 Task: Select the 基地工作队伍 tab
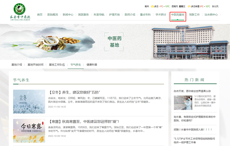coord(57,65)
